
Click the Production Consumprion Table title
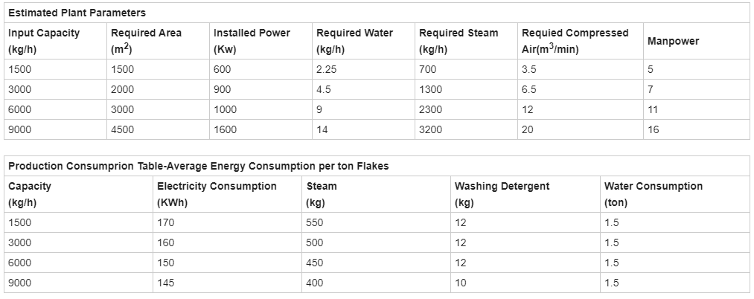[198, 167]
